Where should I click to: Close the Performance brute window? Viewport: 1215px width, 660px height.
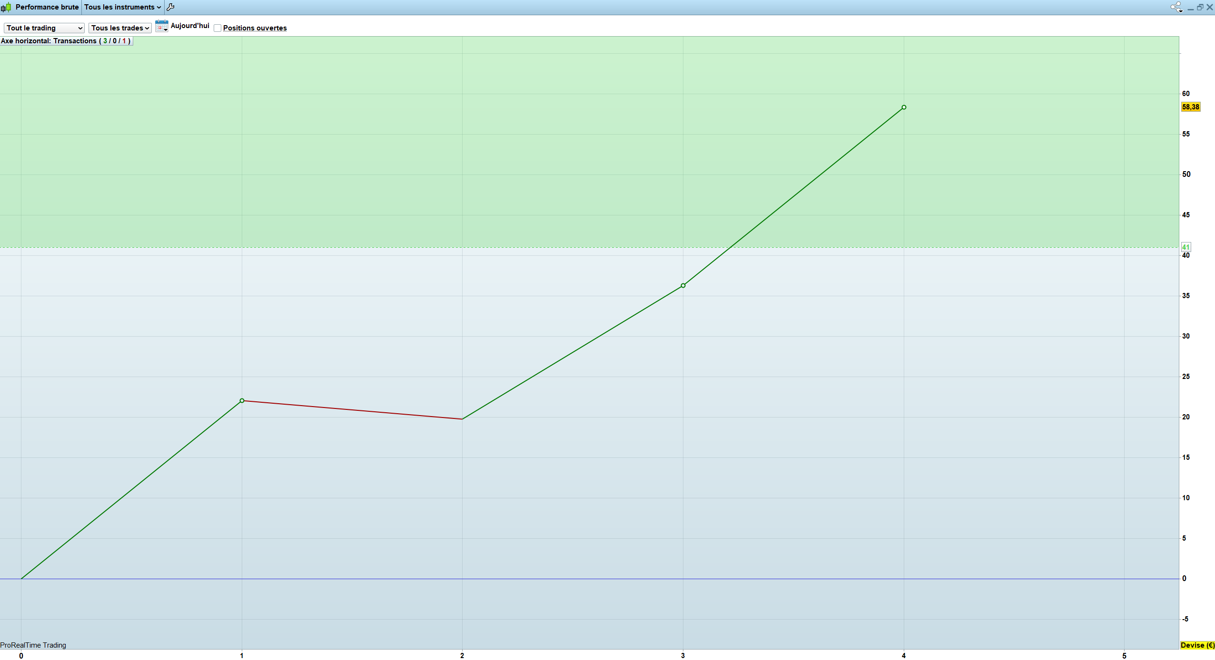click(x=1209, y=7)
